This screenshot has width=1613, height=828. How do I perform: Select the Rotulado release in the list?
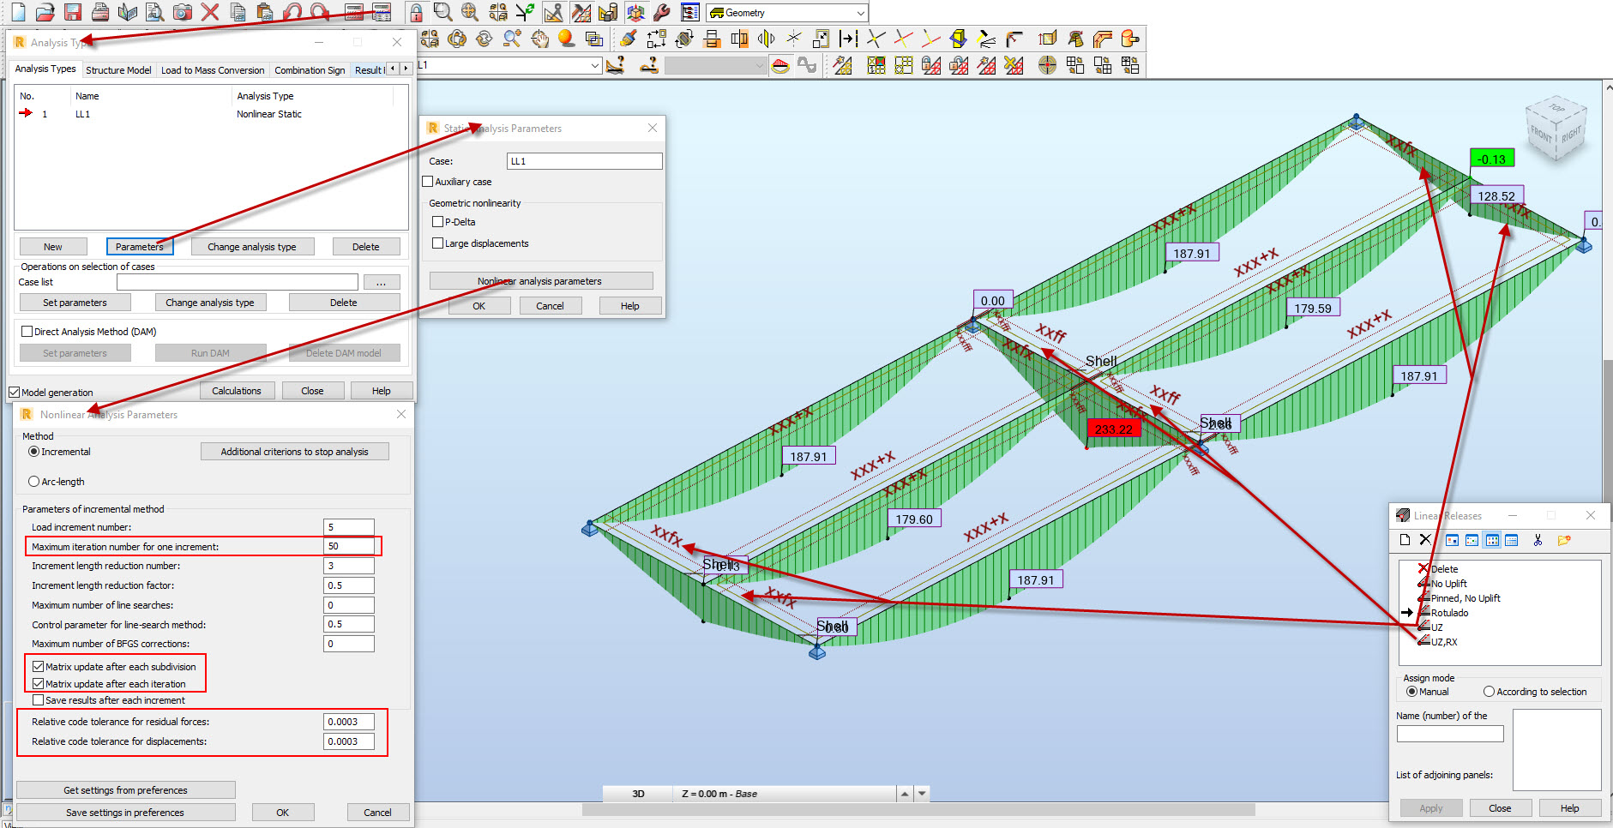pyautogui.click(x=1449, y=613)
